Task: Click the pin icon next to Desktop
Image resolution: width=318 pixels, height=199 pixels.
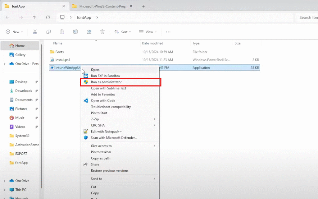Action: coord(37,82)
